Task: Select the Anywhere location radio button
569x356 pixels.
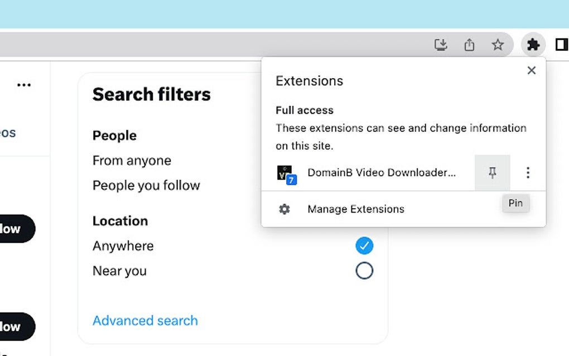Action: point(364,246)
